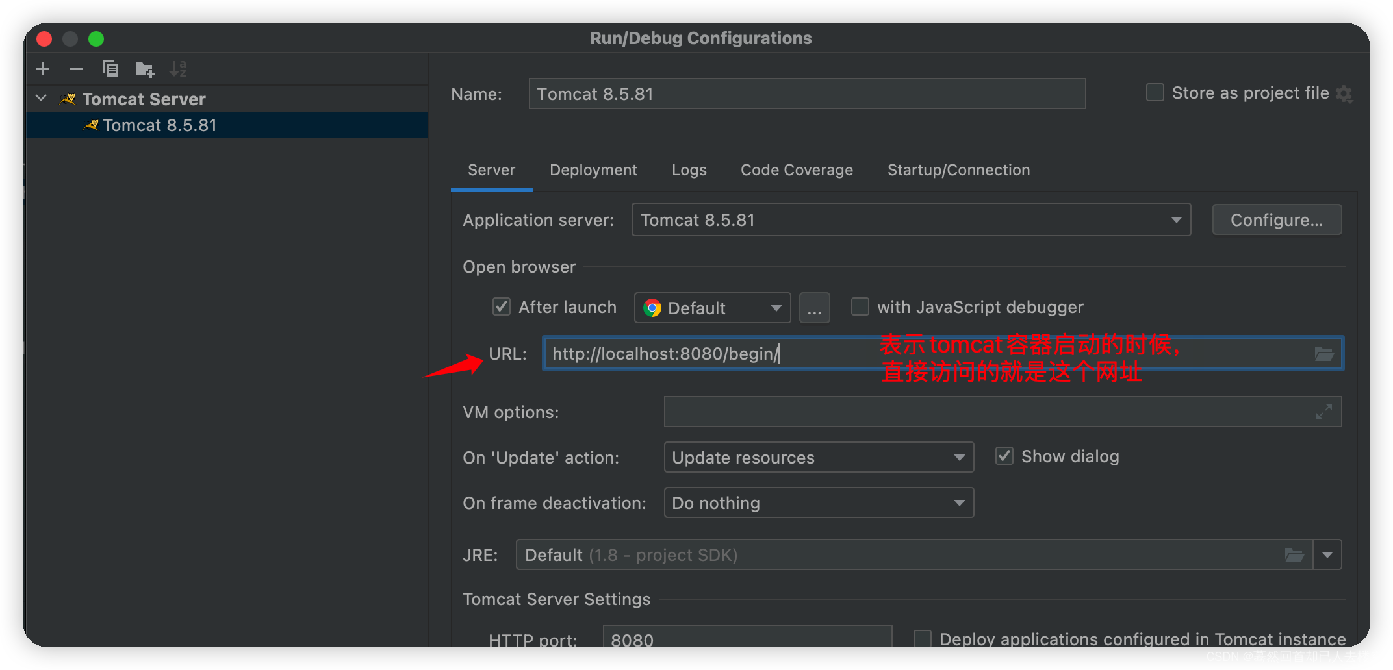Switch to the Code Coverage tab
The height and width of the screenshot is (670, 1393).
(x=797, y=170)
